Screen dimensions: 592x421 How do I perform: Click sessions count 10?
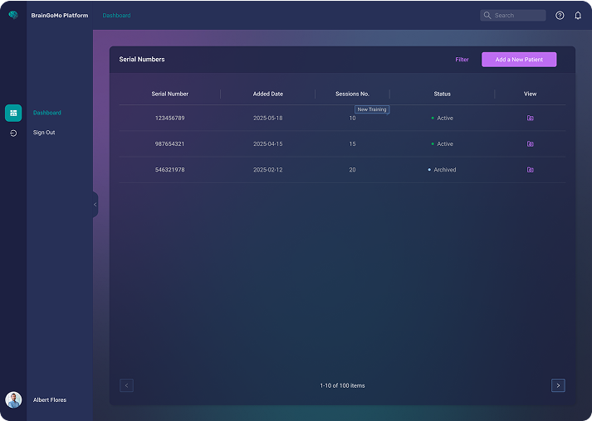click(352, 118)
